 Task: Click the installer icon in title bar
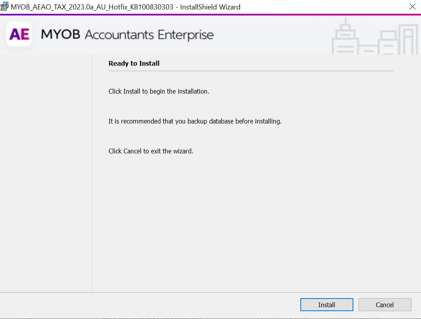point(5,7)
